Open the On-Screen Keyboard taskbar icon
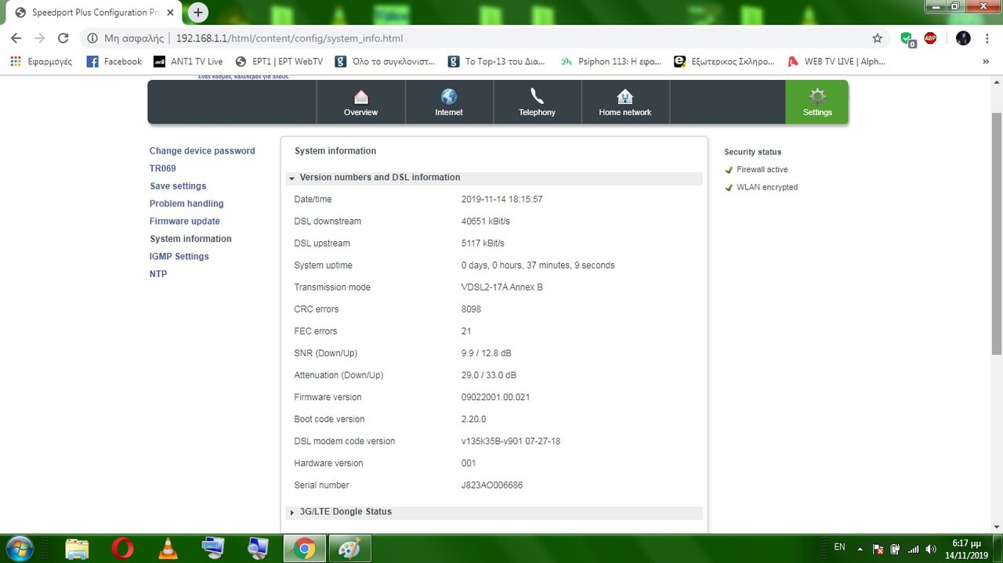Image resolution: width=1003 pixels, height=563 pixels. pos(213,548)
